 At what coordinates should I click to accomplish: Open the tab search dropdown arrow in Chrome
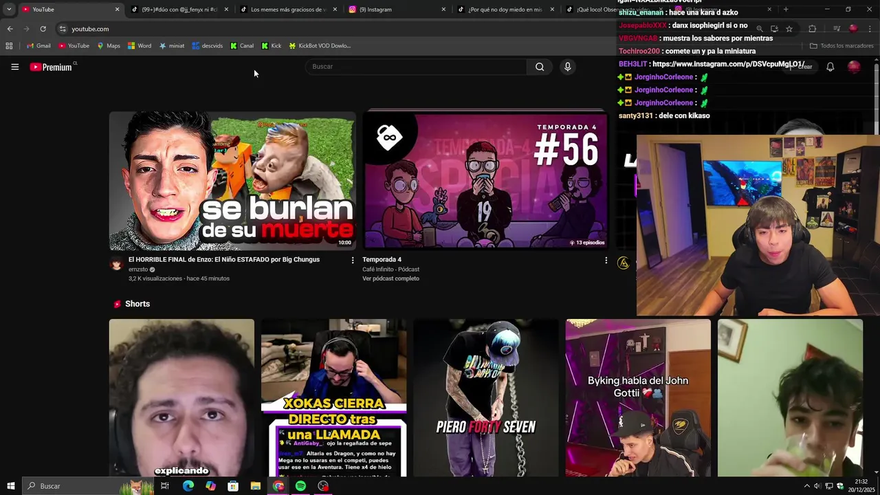pos(9,10)
